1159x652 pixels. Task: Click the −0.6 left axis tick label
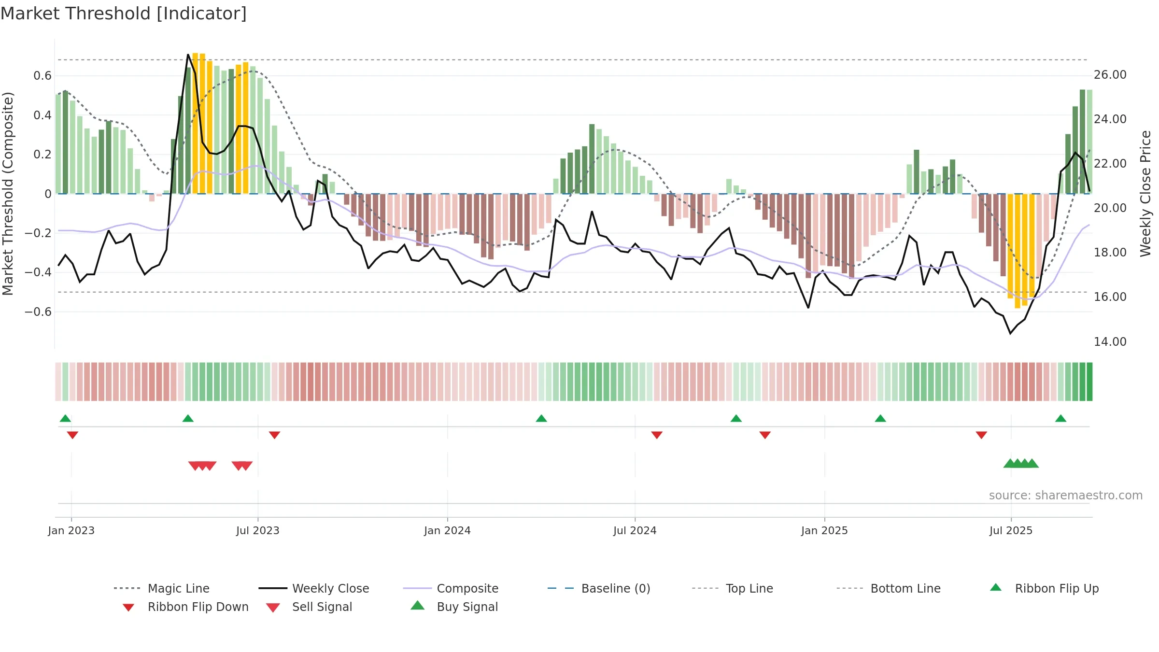(x=38, y=312)
